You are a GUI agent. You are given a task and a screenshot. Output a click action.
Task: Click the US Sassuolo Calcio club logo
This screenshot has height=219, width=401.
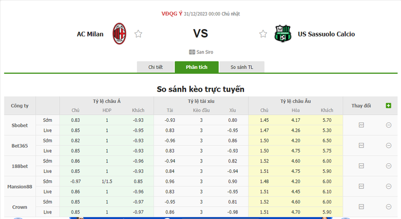(283, 34)
